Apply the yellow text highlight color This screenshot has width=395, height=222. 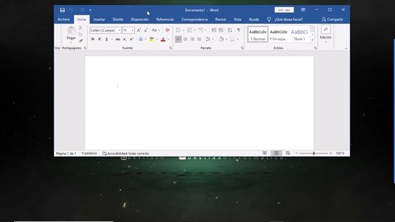pyautogui.click(x=152, y=39)
